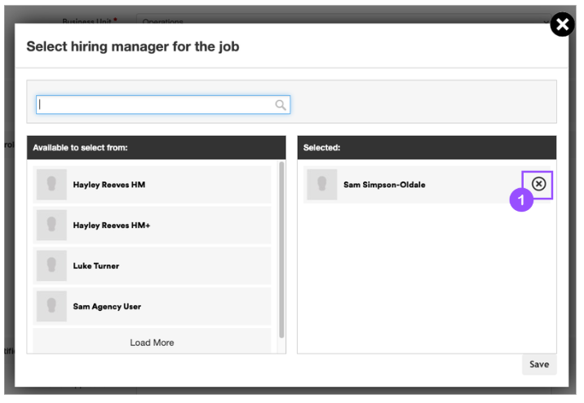The image size is (584, 403).
Task: Remove Sam Simpson-Oldale from the selected list
Action: point(538,184)
